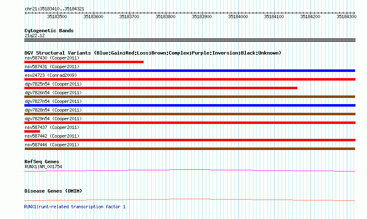Click the gray 21q22.12 cytogenetic band
The width and height of the screenshot is (367, 219).
(x=190, y=40)
